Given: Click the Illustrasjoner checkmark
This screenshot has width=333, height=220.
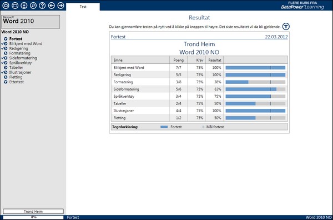Looking at the screenshot, I should [2, 72].
